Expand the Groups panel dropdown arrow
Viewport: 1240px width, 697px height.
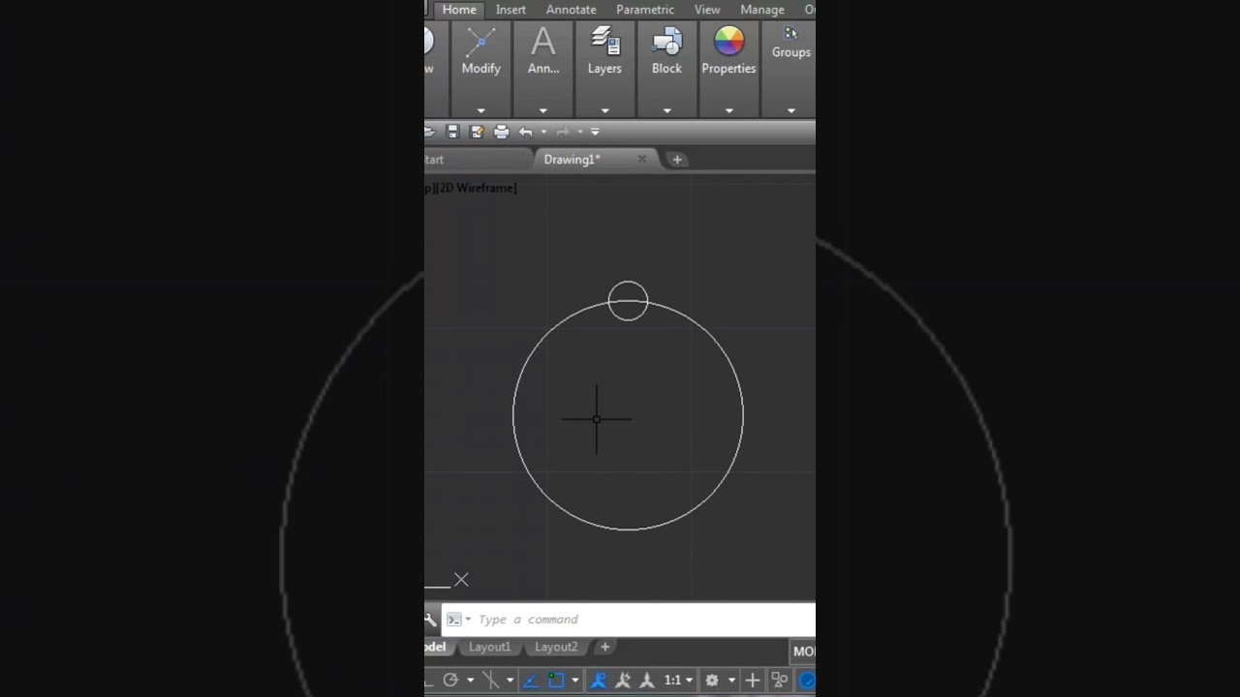[x=790, y=110]
